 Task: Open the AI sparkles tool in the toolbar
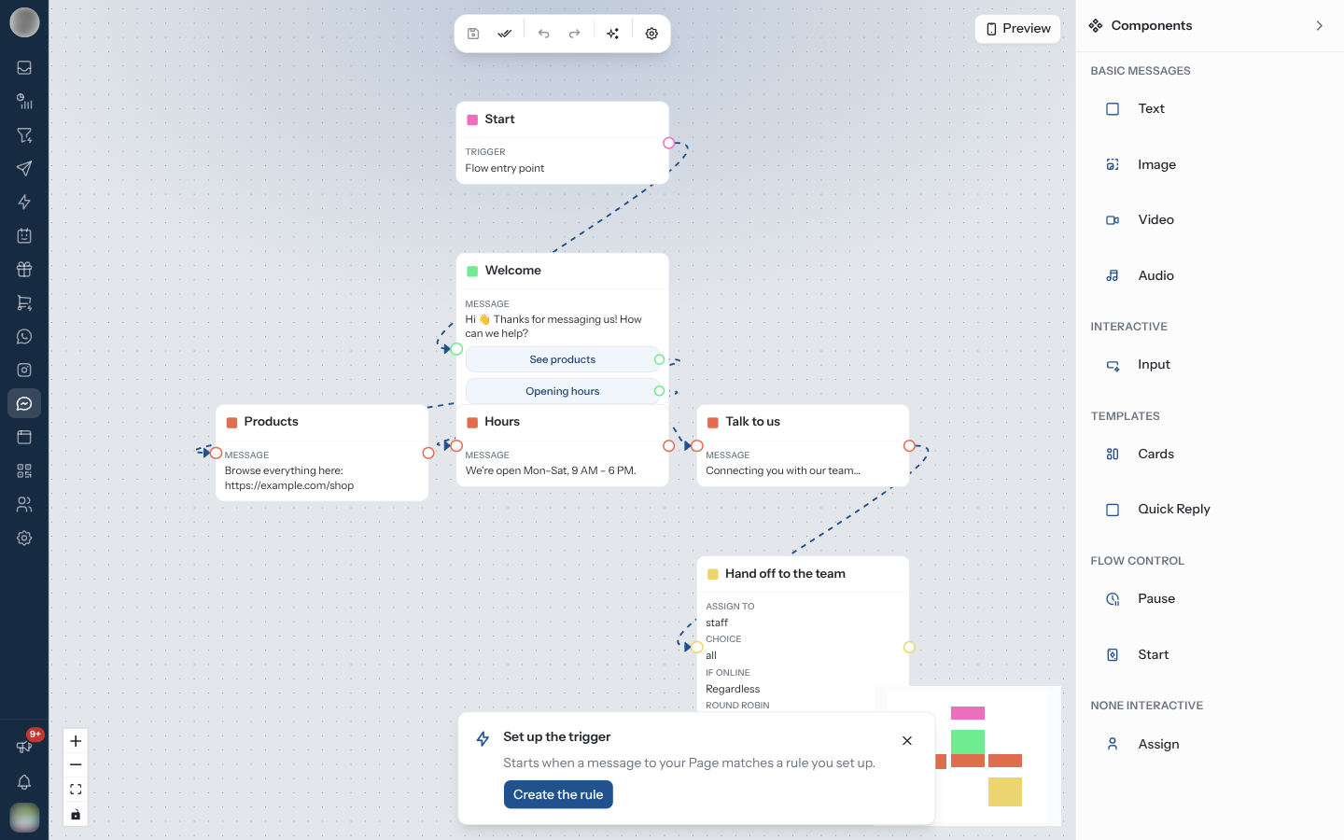point(613,34)
